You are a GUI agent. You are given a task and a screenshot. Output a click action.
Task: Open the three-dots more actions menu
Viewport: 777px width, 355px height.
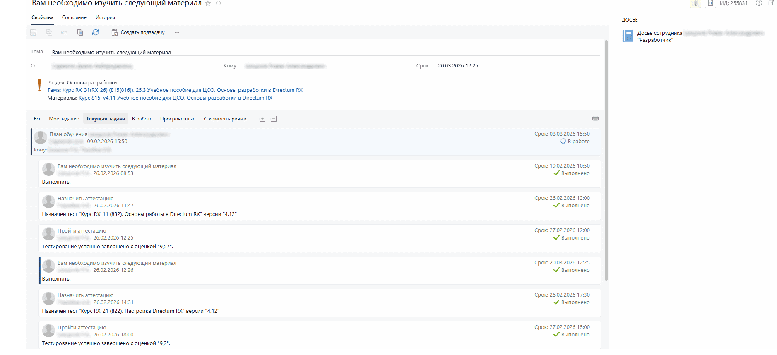(177, 32)
